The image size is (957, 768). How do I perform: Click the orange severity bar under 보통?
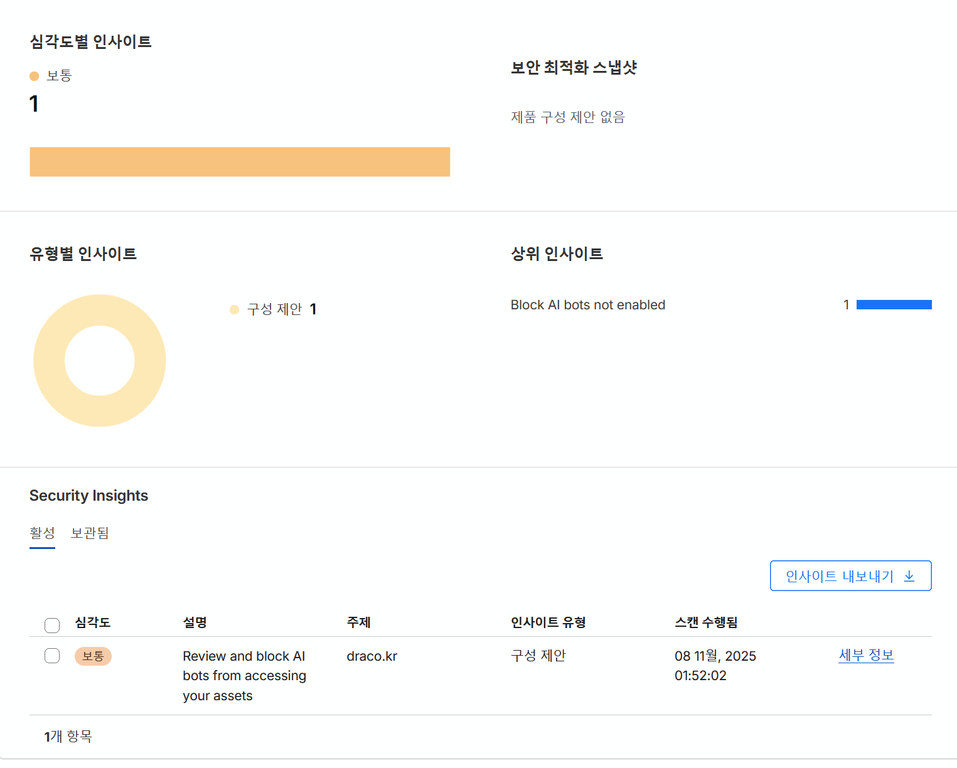click(x=240, y=162)
